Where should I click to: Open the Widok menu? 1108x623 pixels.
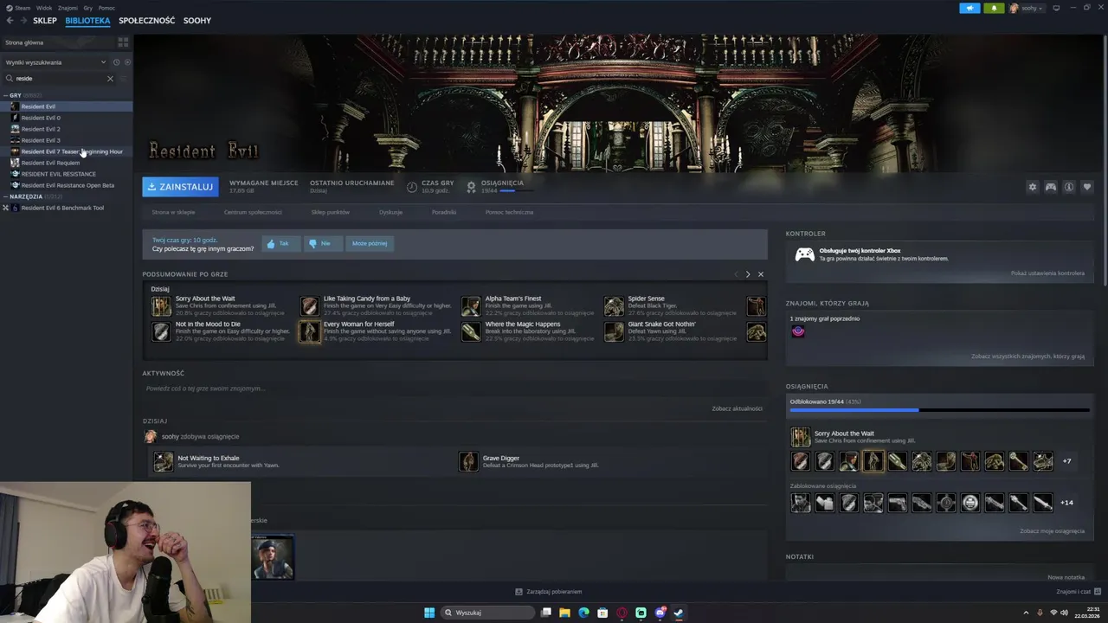pos(44,8)
